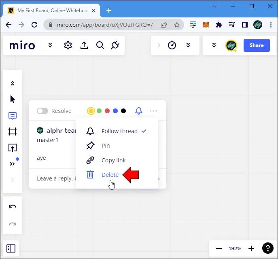The image size is (278, 259).
Task: Open the tab search dropdown arrow
Action: 214,6
